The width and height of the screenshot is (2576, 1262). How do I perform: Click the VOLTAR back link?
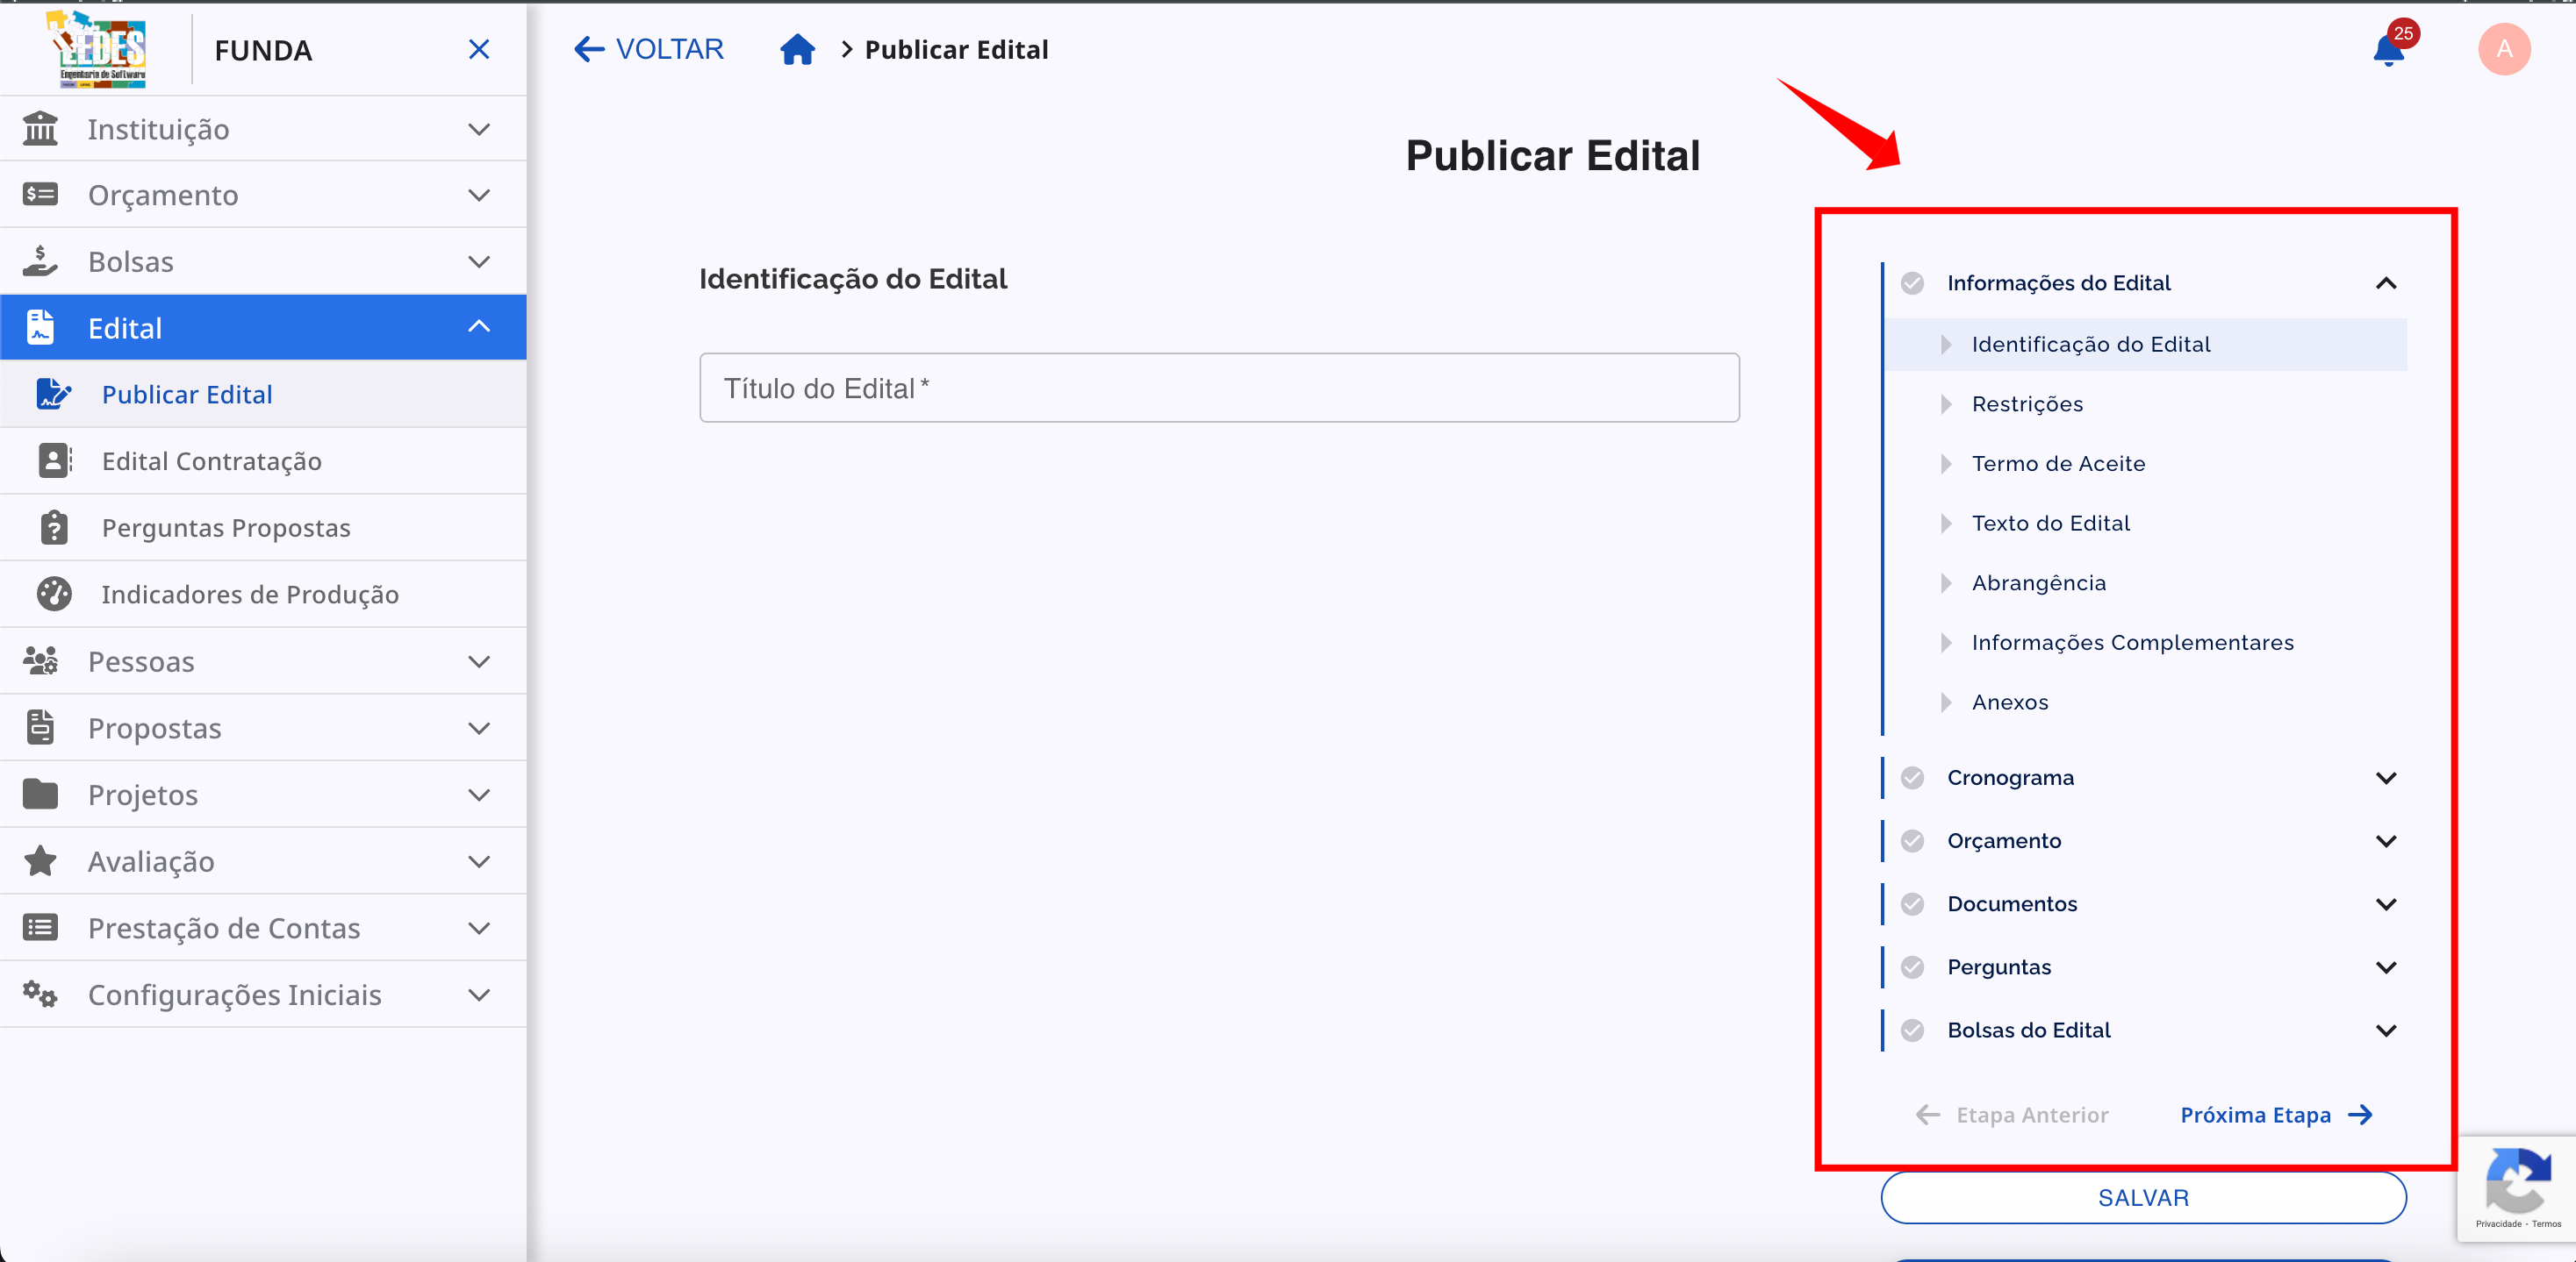pos(648,49)
